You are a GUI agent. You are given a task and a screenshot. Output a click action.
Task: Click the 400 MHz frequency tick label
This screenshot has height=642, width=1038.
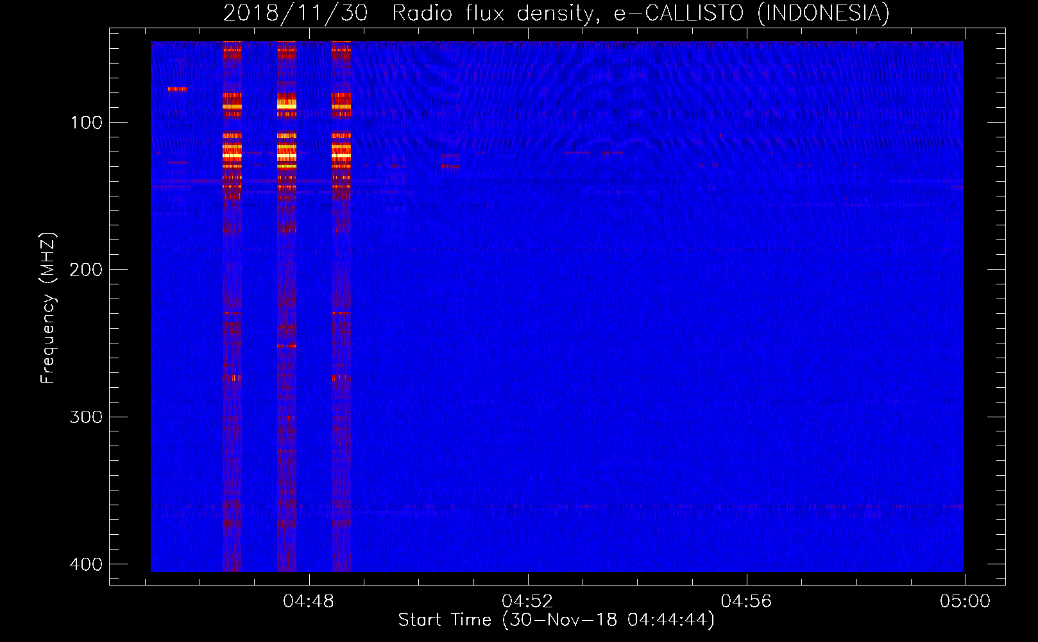point(86,564)
